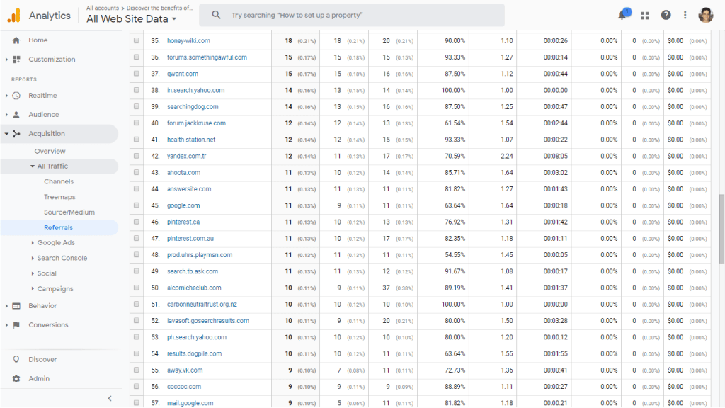The width and height of the screenshot is (725, 408).
Task: Open notifications bell
Action: coord(623,15)
